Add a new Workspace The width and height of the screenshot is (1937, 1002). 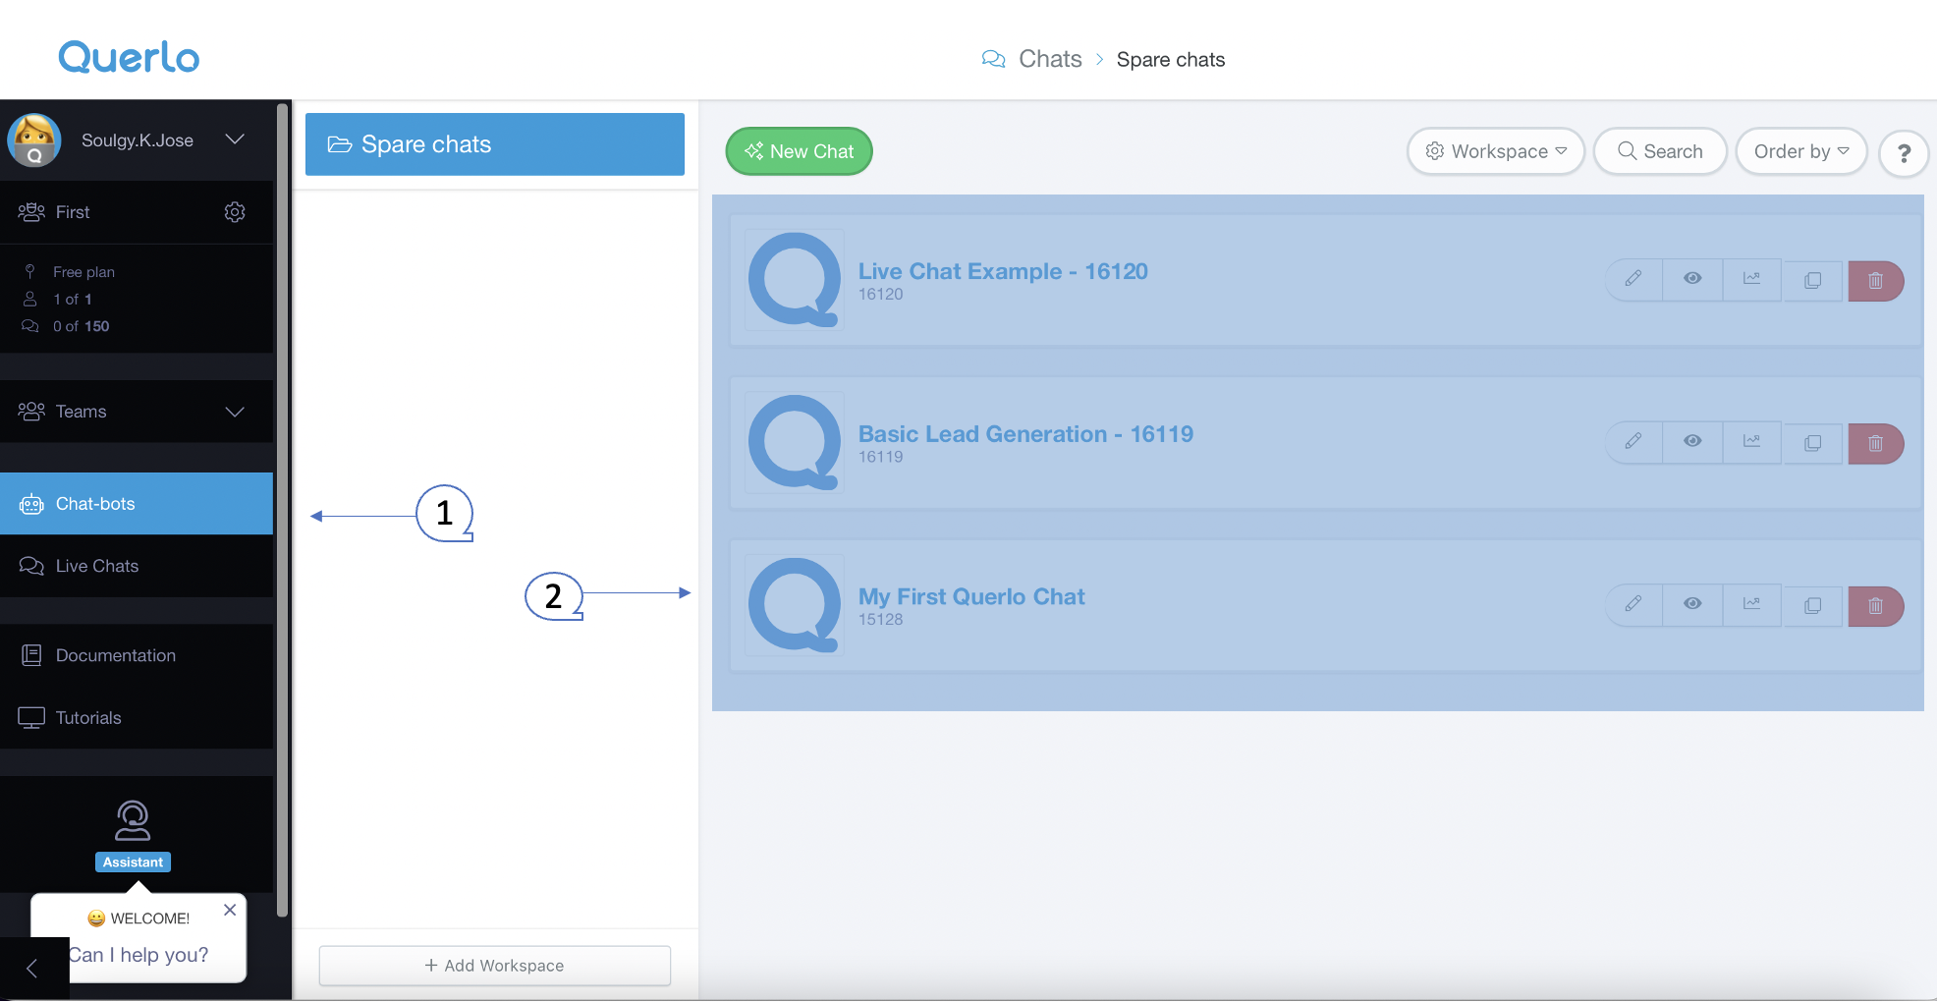pos(494,966)
